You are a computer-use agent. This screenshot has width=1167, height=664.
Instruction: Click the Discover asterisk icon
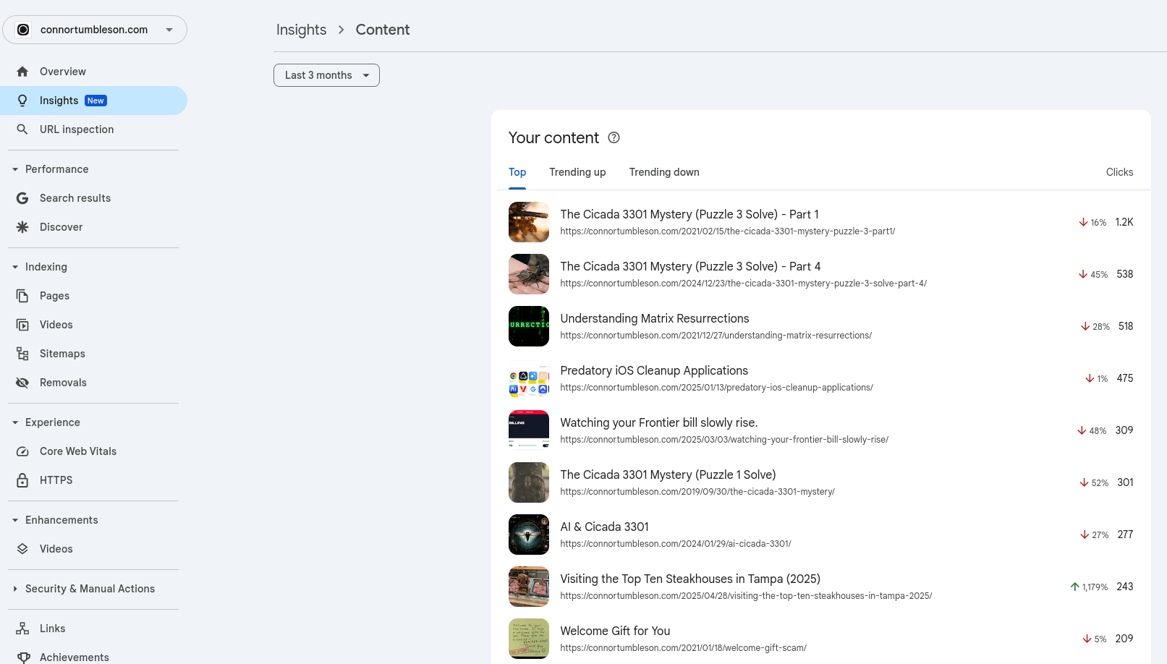(22, 227)
